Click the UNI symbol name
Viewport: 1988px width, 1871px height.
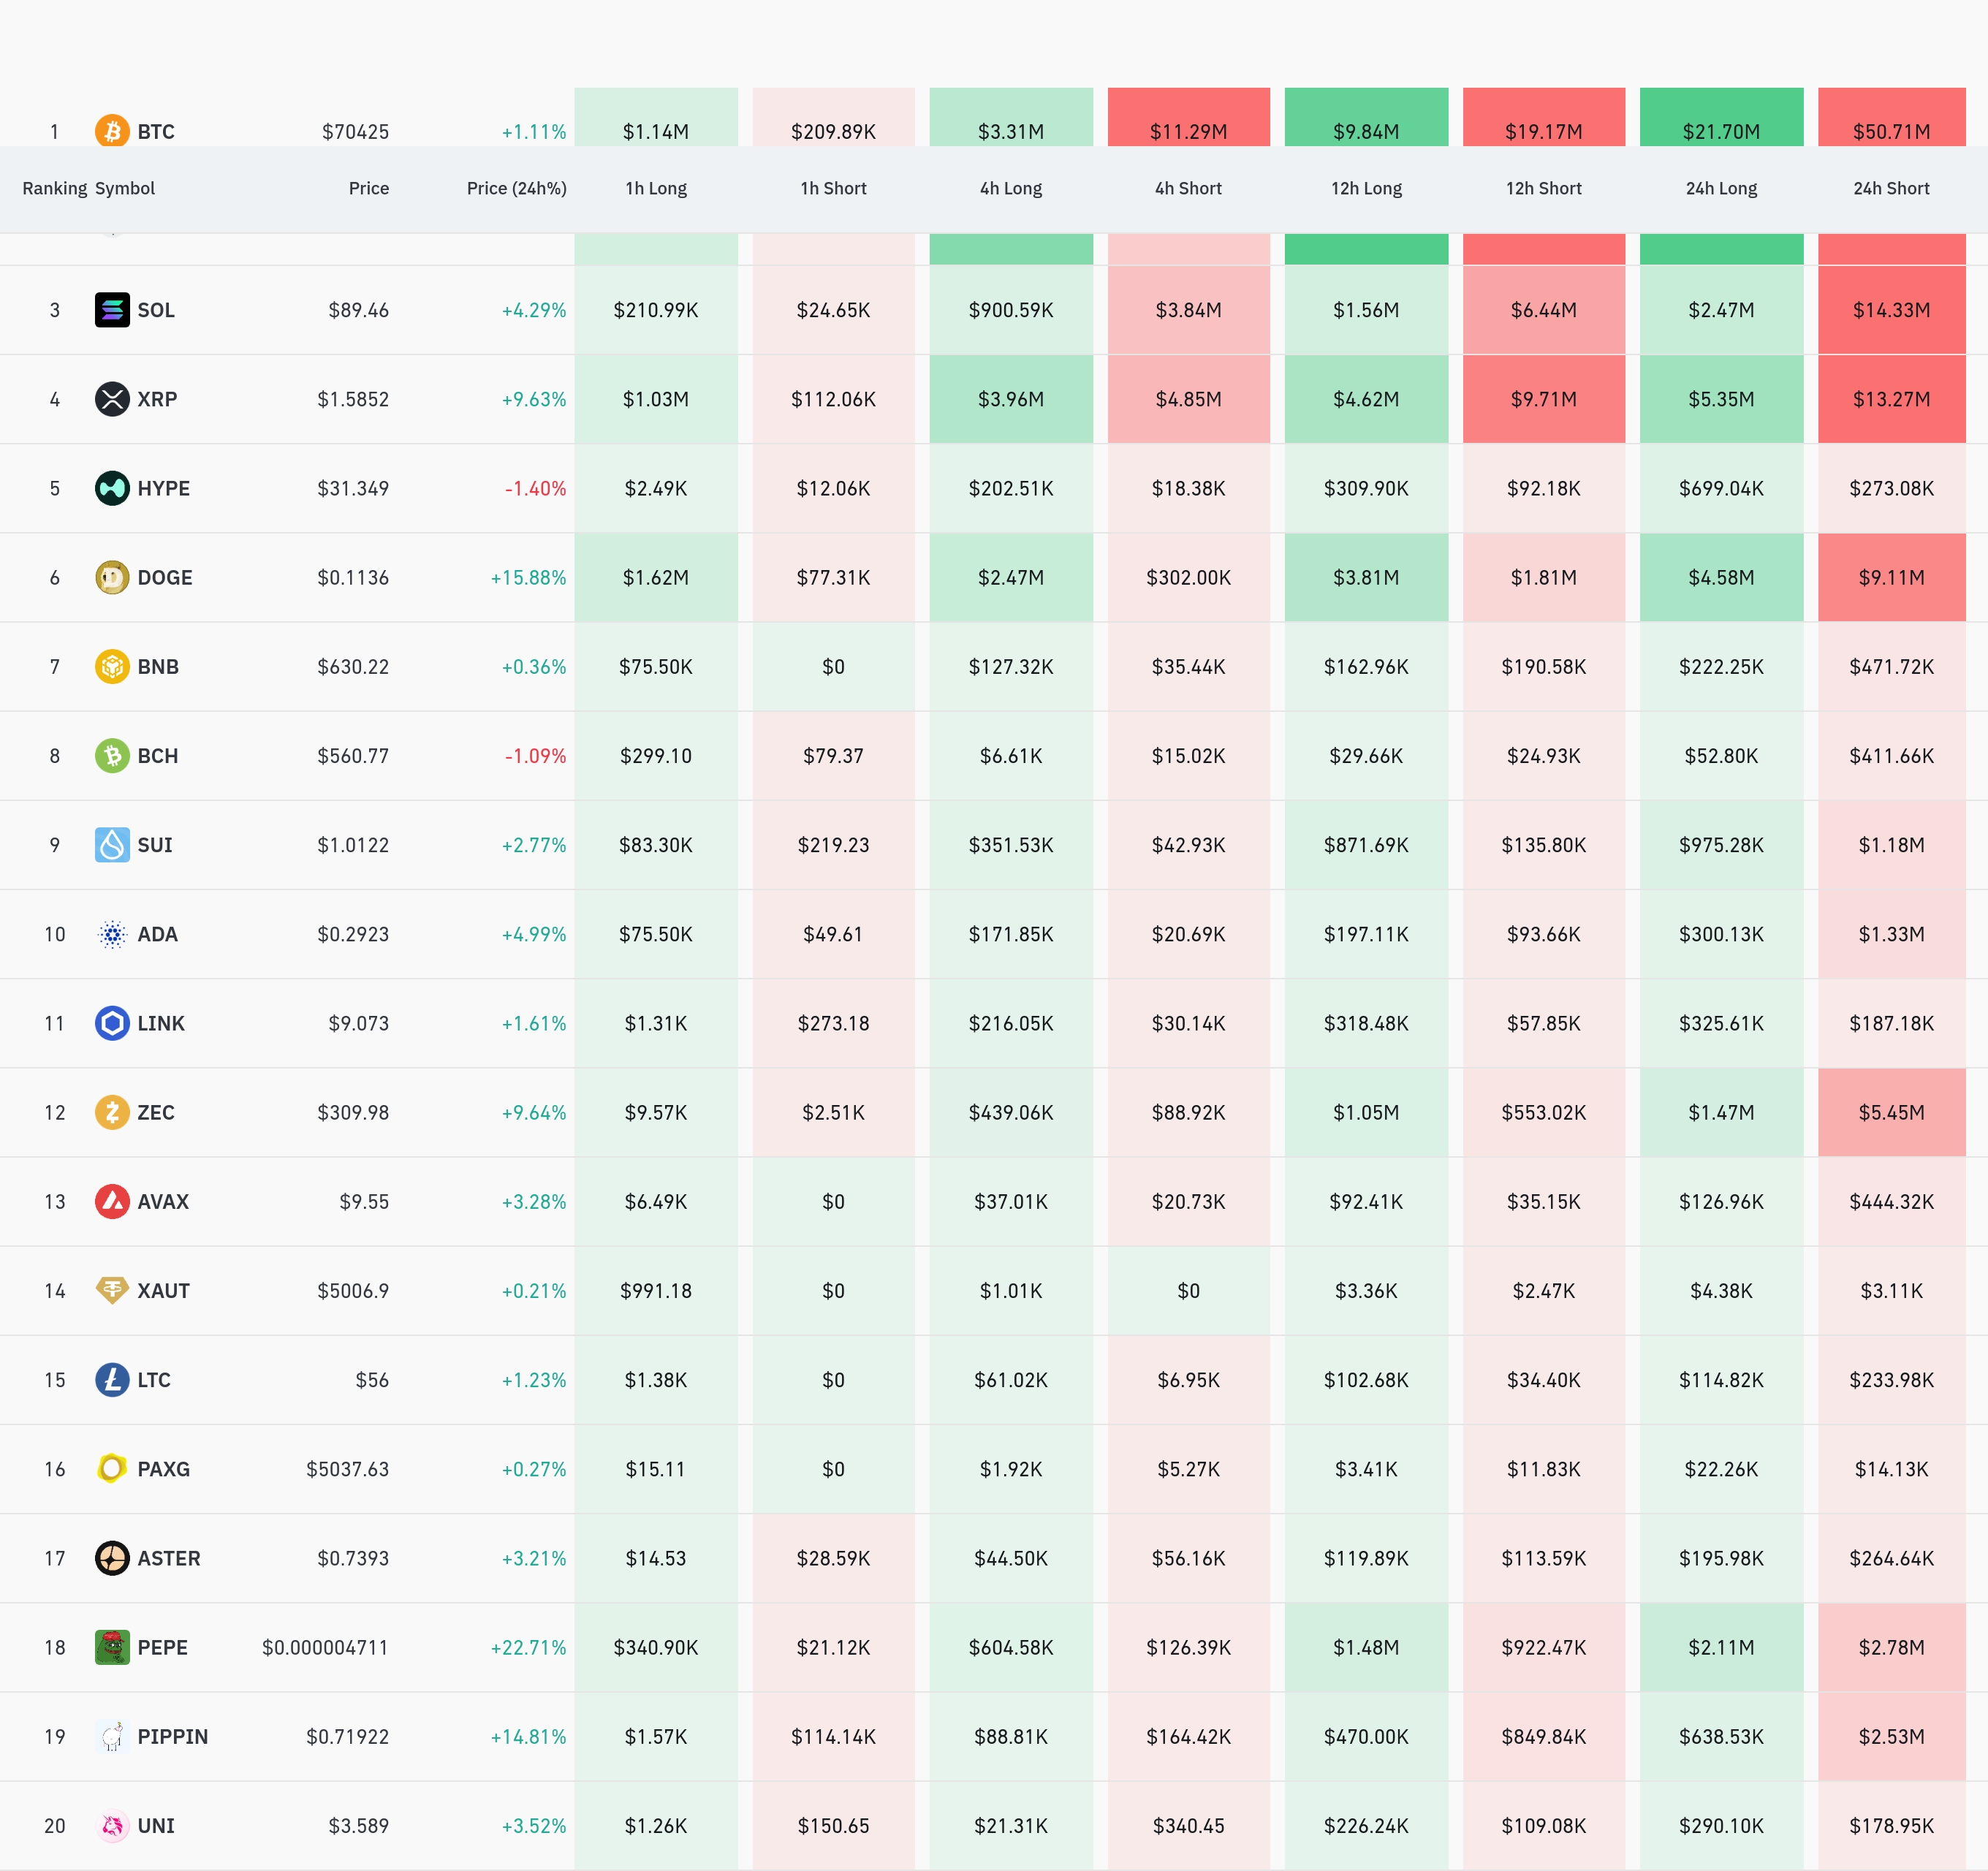(156, 1825)
